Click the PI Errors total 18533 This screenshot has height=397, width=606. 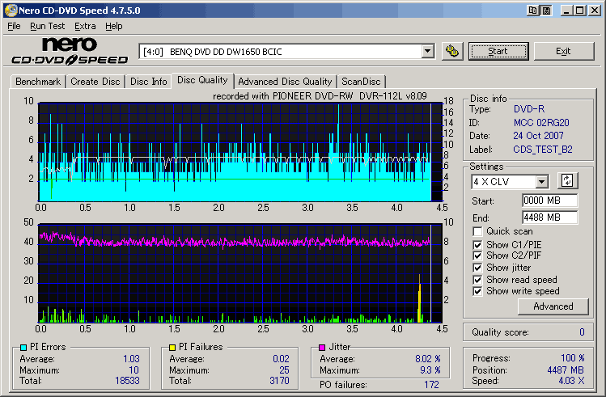[127, 381]
